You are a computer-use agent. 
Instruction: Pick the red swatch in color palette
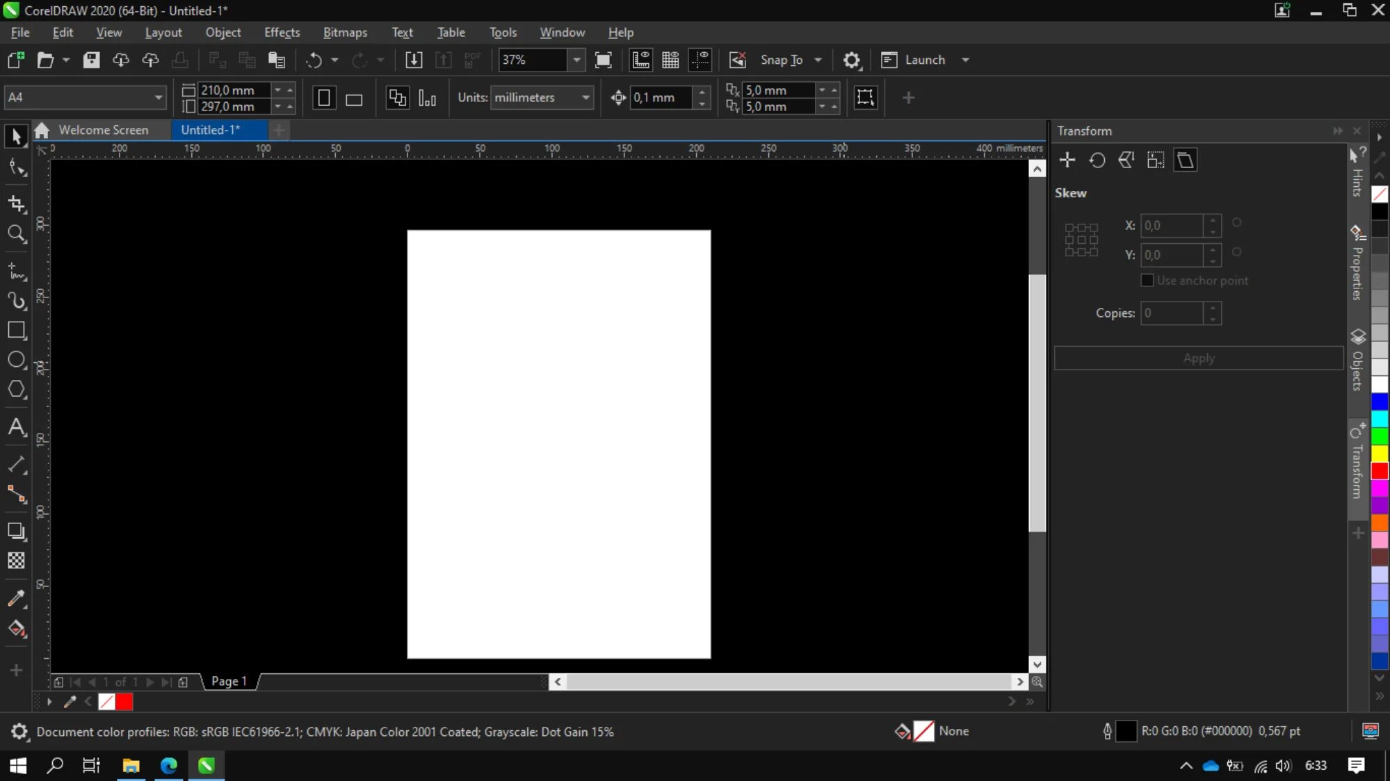coord(1380,471)
